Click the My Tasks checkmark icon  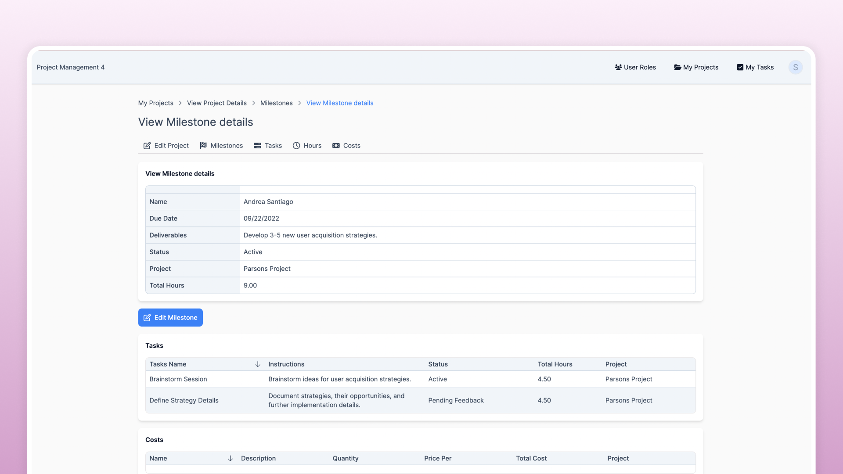coord(740,67)
